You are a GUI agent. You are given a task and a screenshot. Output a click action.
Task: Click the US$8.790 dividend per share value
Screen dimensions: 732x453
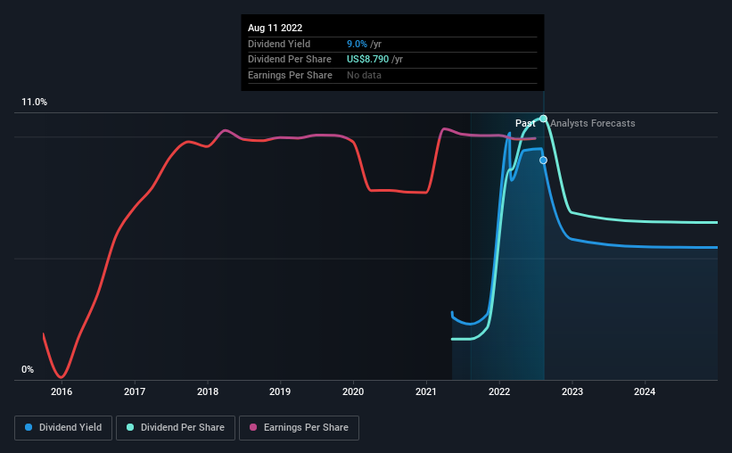368,60
